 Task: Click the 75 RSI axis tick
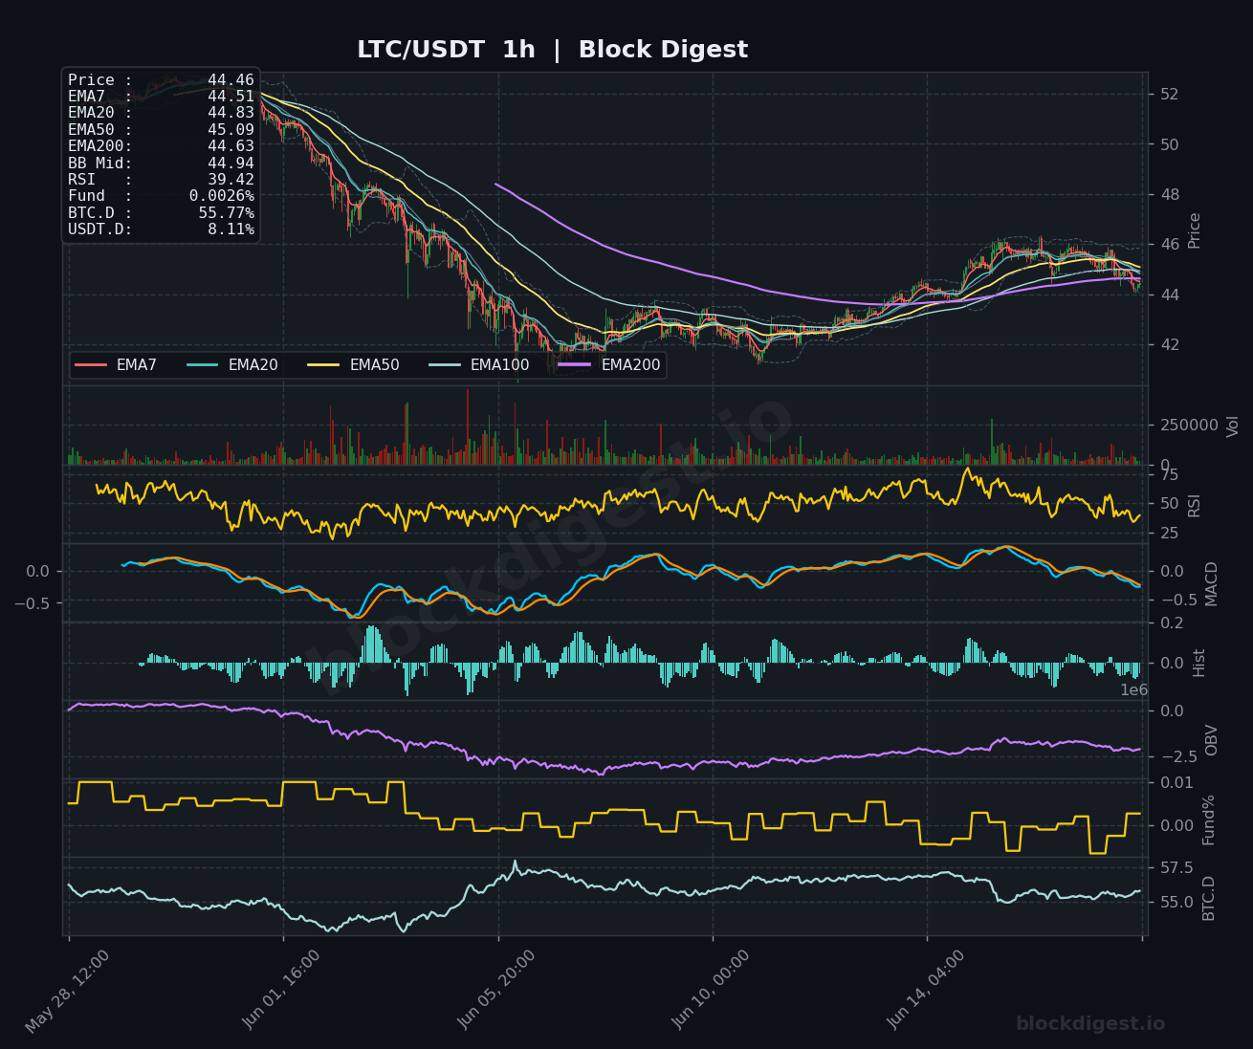point(1169,474)
